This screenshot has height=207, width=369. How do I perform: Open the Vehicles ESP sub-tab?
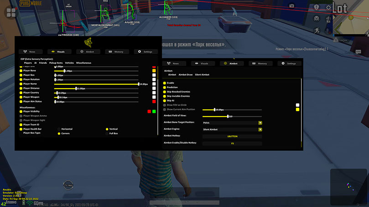pyautogui.click(x=69, y=63)
